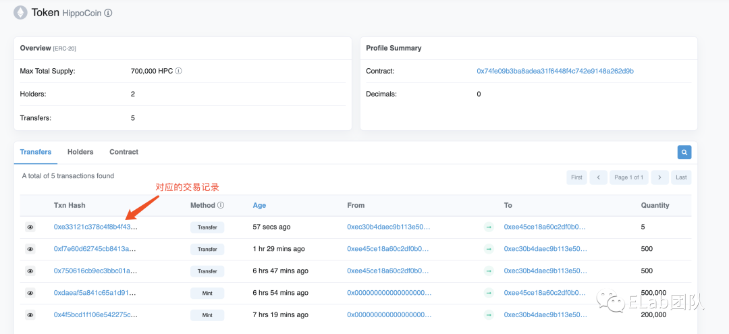Click Transfer method badge in 6 hrs 47 mins row
Screen dimensions: 729x334
207,271
